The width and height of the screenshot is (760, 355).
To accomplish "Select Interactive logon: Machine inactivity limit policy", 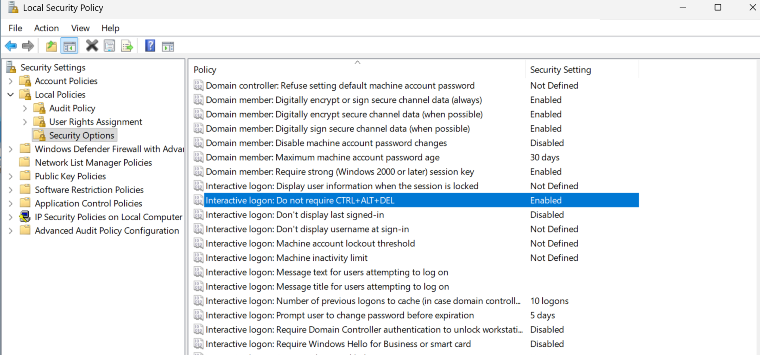I will click(x=286, y=258).
